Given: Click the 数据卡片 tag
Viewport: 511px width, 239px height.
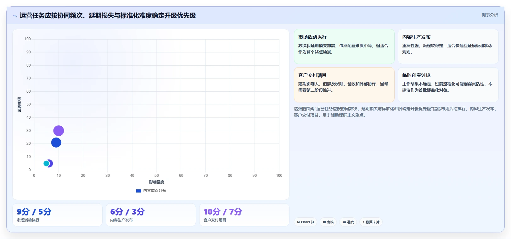Looking at the screenshot, I should click(371, 222).
